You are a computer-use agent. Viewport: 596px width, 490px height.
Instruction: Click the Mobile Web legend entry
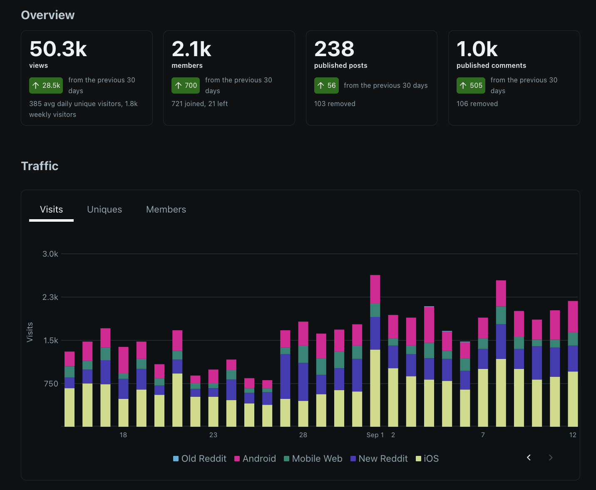pyautogui.click(x=313, y=458)
